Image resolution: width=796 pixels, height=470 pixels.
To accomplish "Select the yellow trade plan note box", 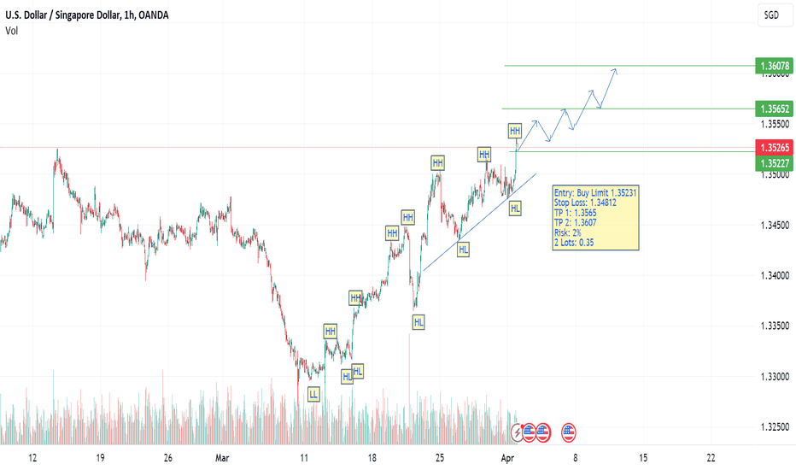I will coord(595,217).
